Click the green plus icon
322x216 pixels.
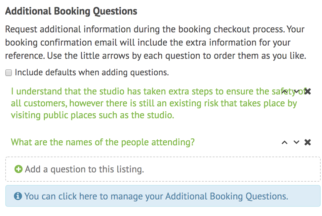[x=19, y=169]
